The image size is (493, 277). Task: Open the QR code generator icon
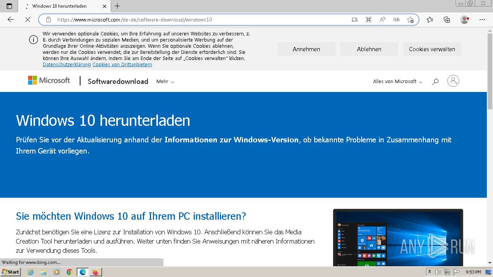[x=369, y=20]
